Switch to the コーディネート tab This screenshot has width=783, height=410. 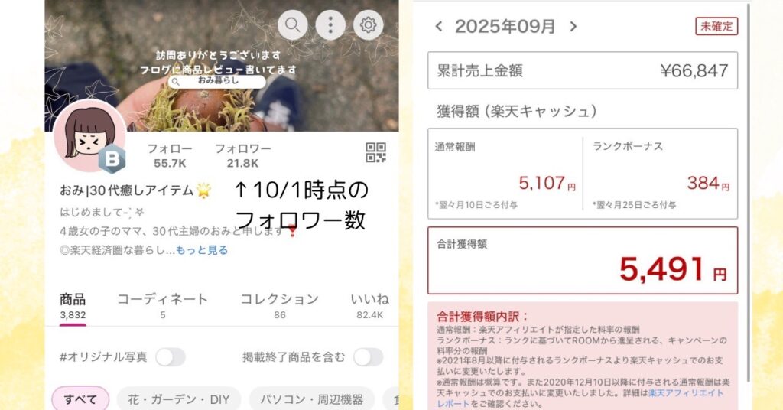[162, 306]
